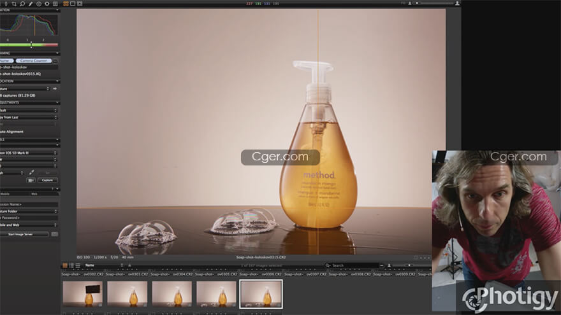Open the Default adjustments dropdown

[29, 110]
